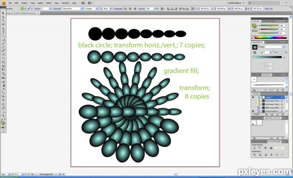Toggle visibility of circle-transform layer
Viewport: 293px width, 178px height.
pyautogui.click(x=253, y=111)
